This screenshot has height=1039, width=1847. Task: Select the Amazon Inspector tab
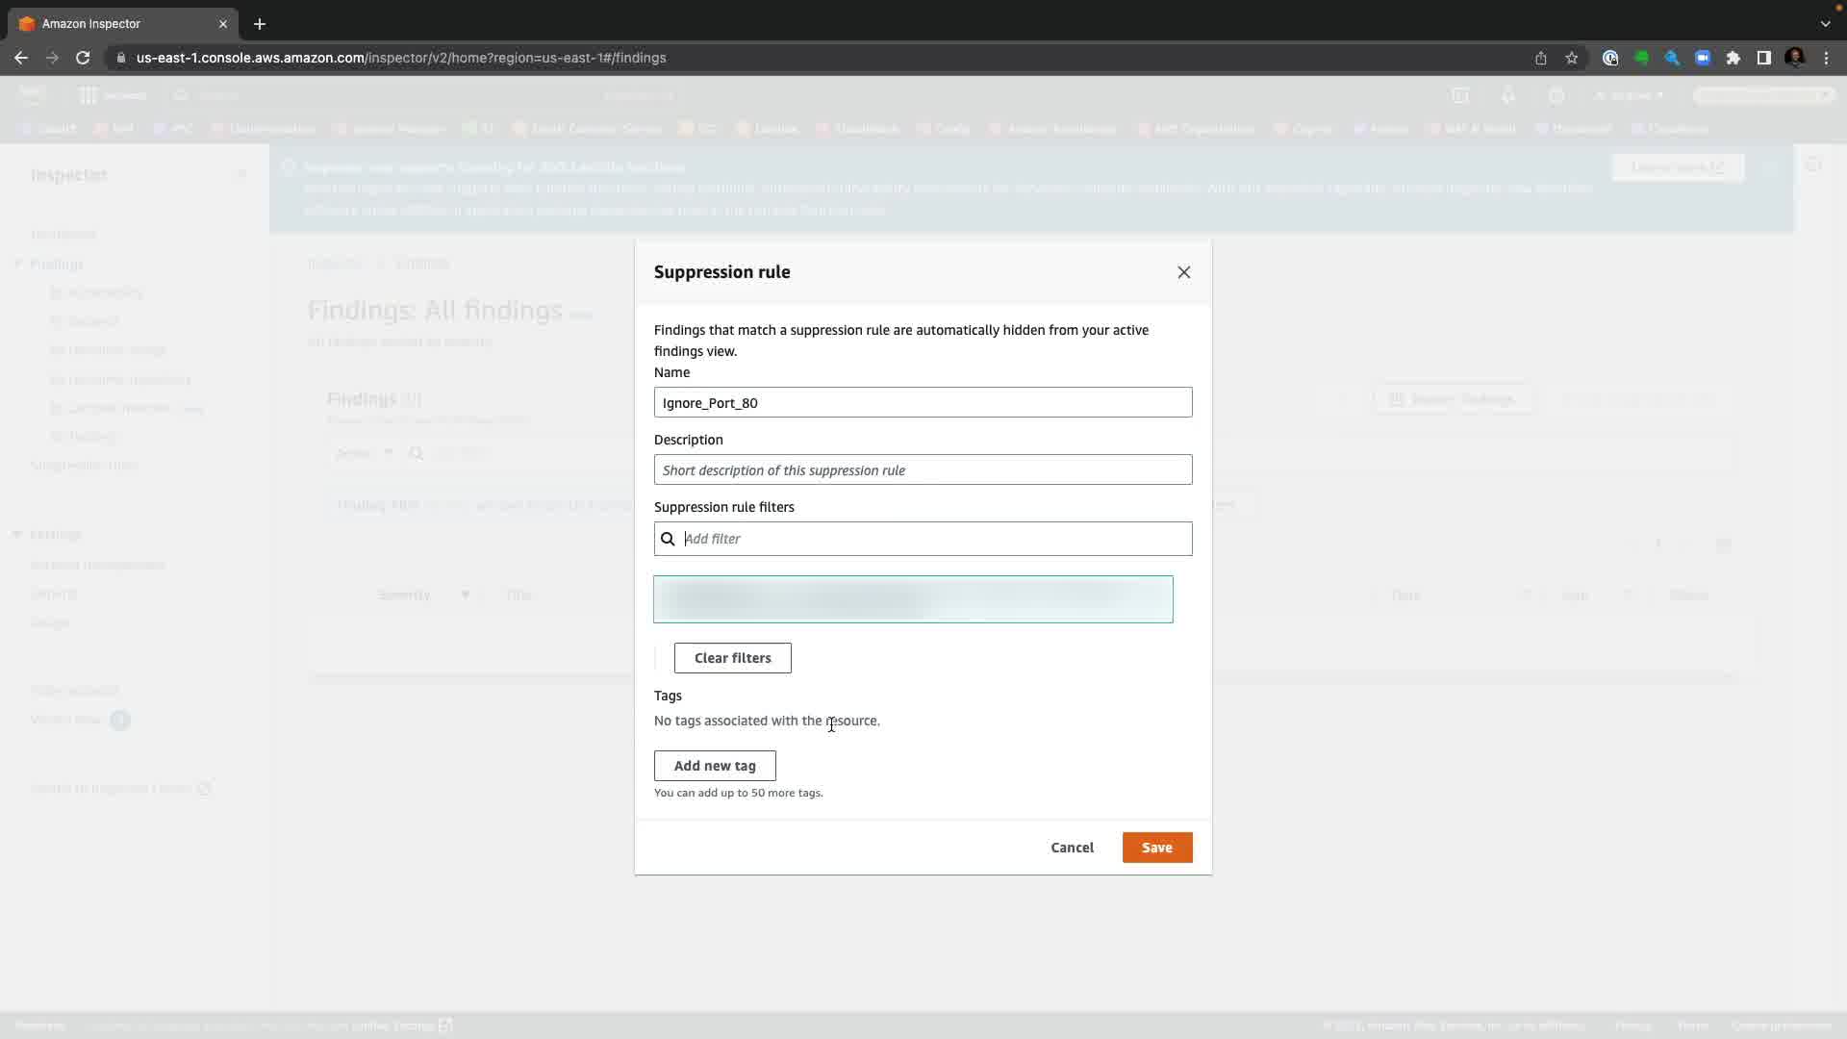coord(115,24)
